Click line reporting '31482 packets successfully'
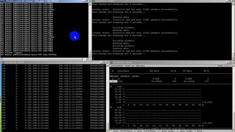Viewport: 235px width, 132px height. tap(135, 9)
